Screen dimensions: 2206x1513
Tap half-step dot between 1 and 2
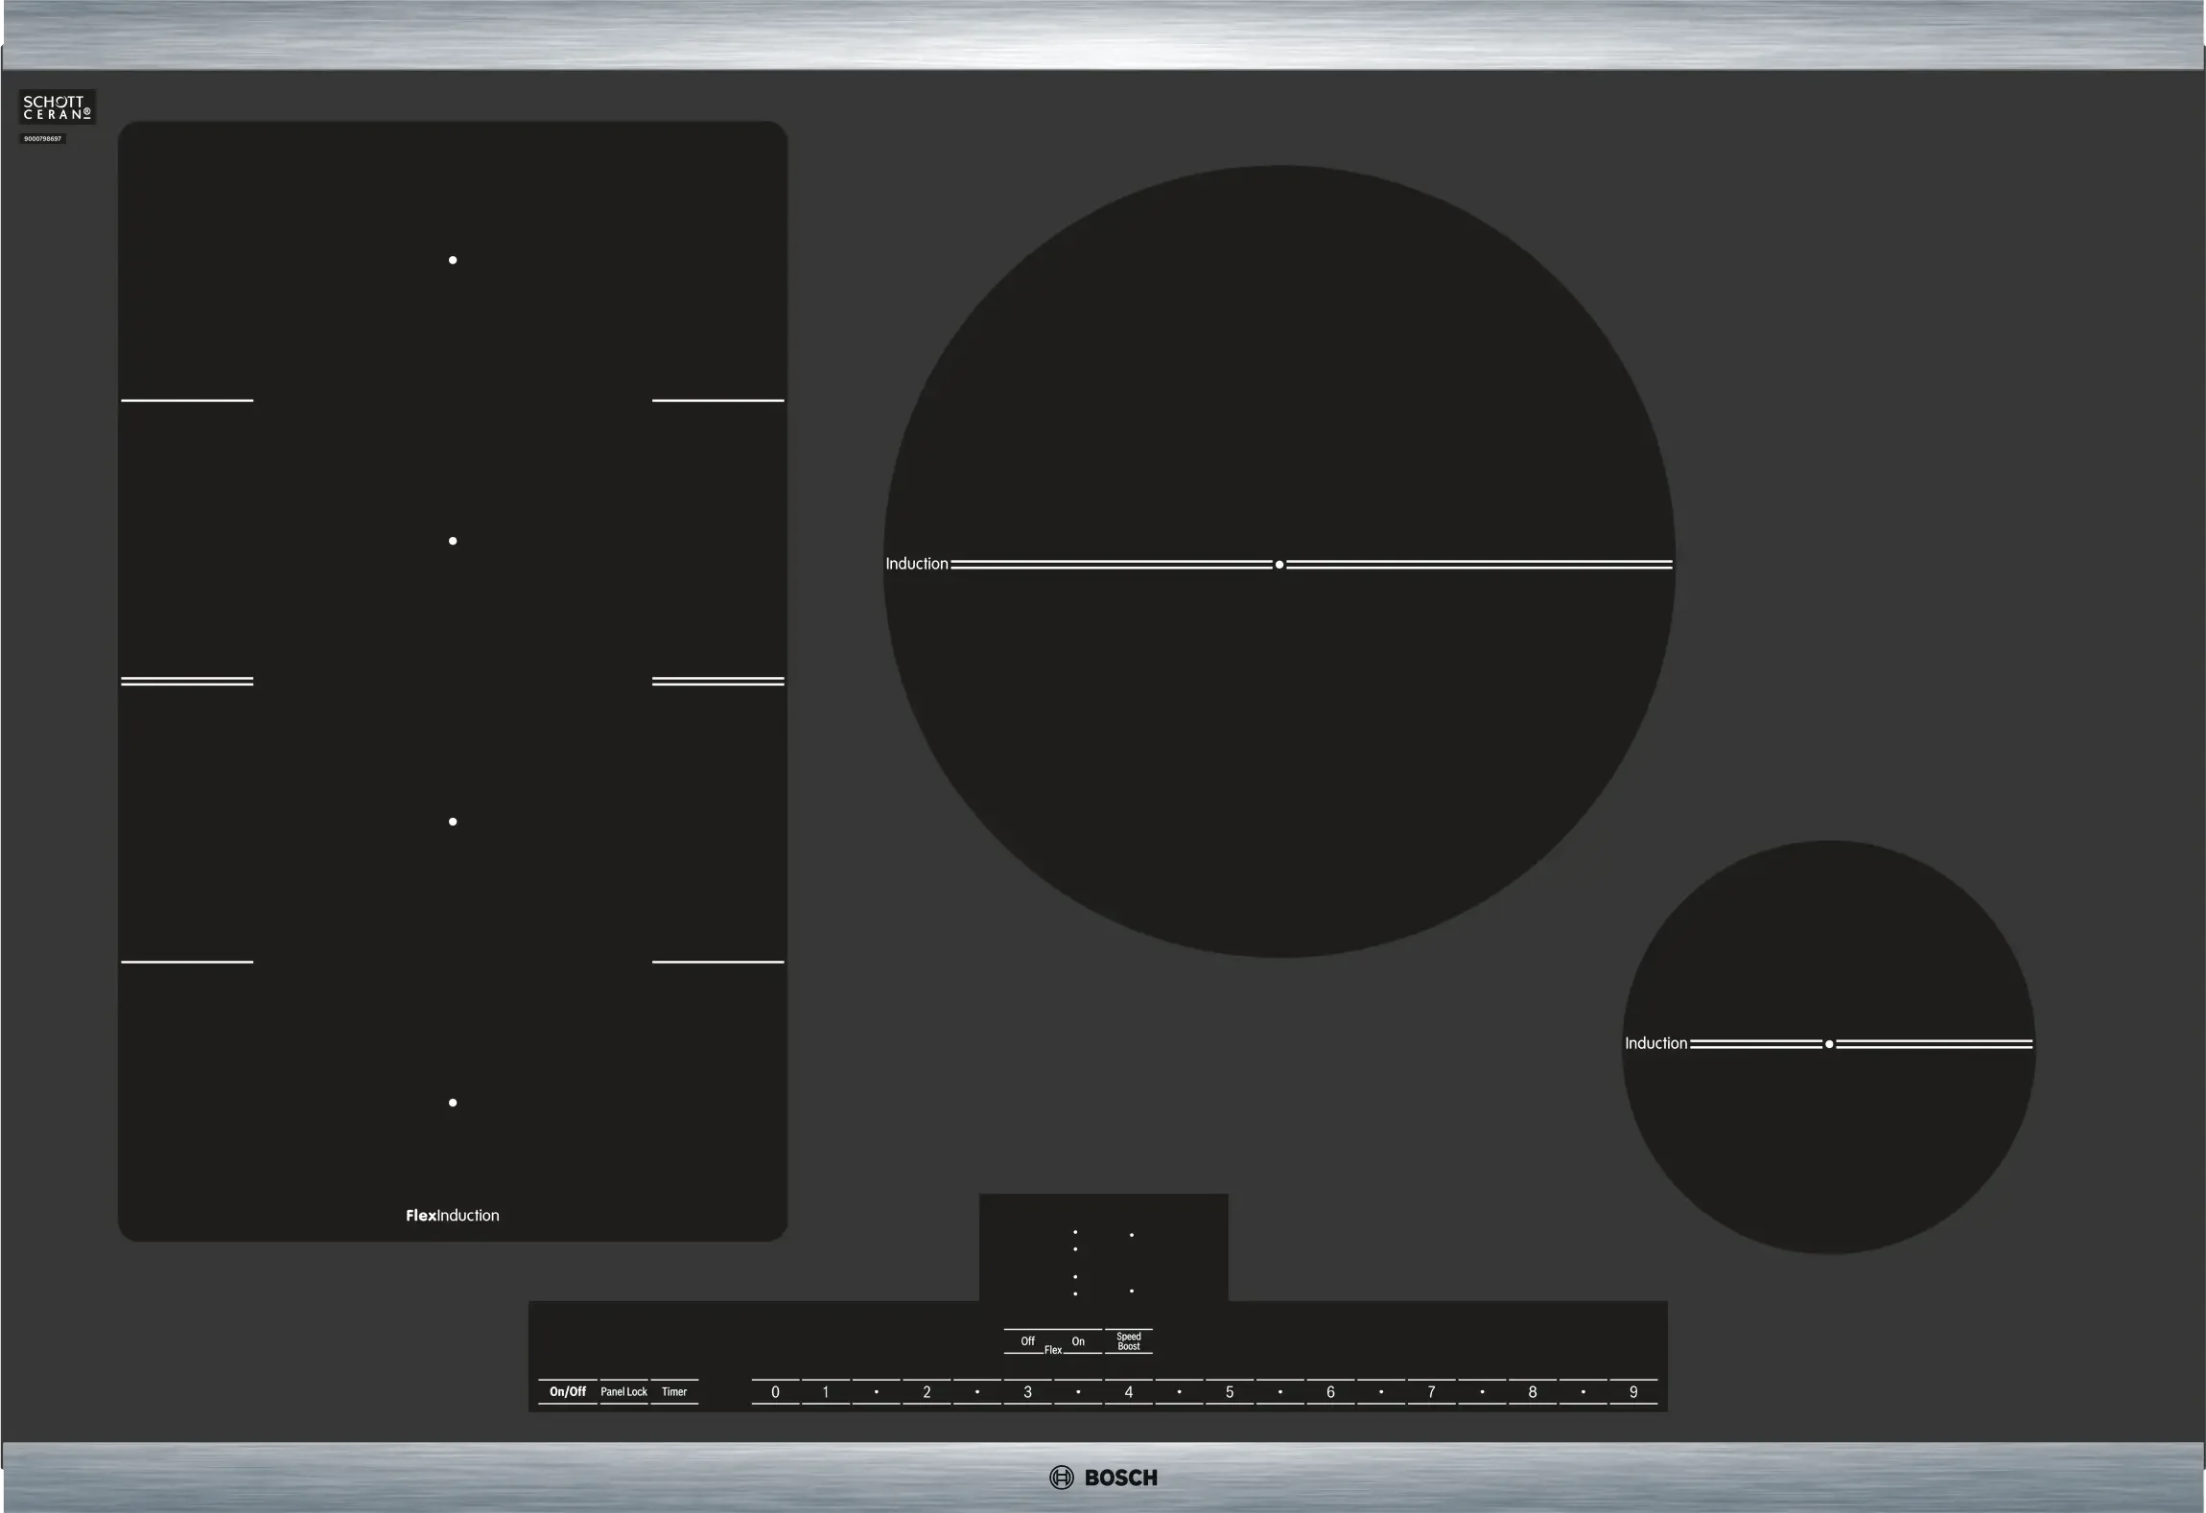[x=877, y=1391]
